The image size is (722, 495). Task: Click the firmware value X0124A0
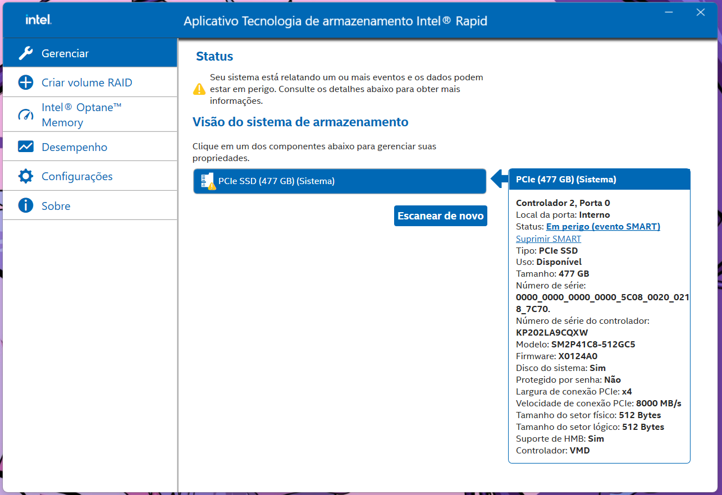coord(578,356)
